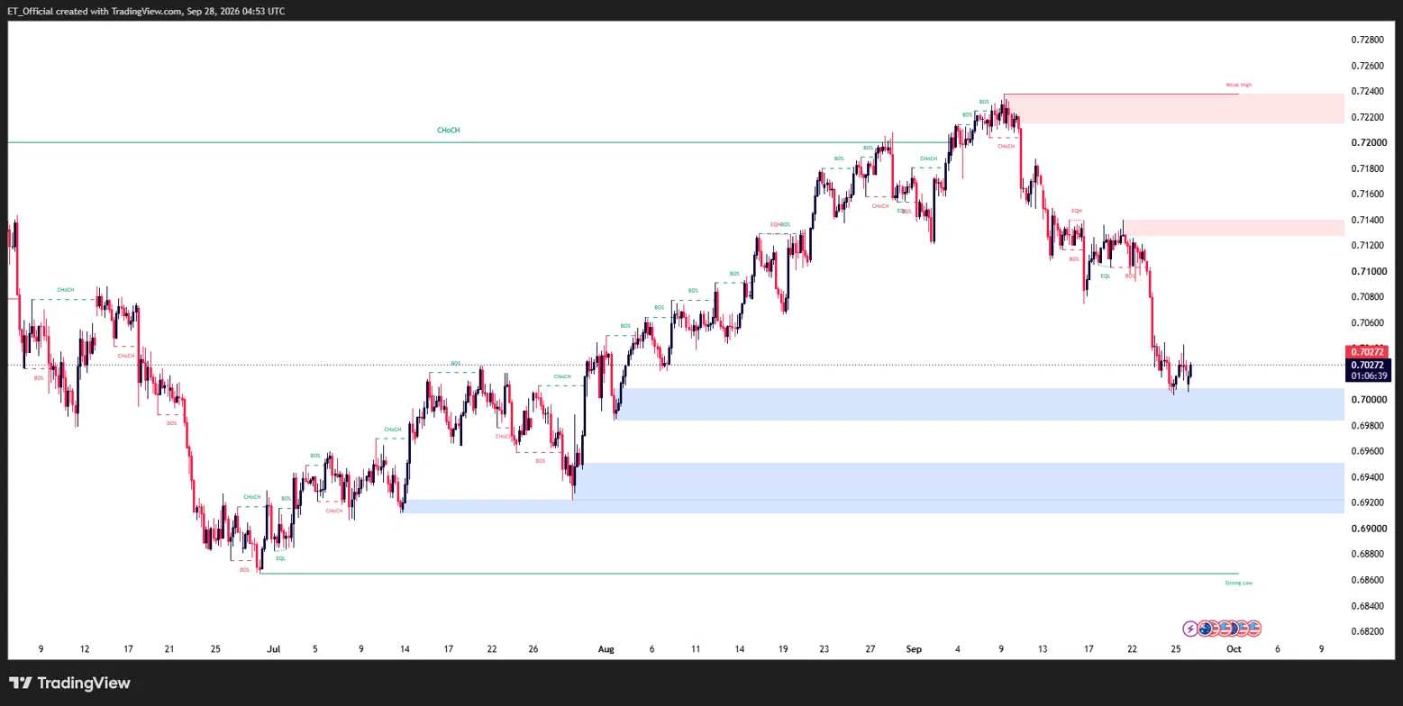Click the large green CHoCH label at the top
The image size is (1403, 706).
448,131
